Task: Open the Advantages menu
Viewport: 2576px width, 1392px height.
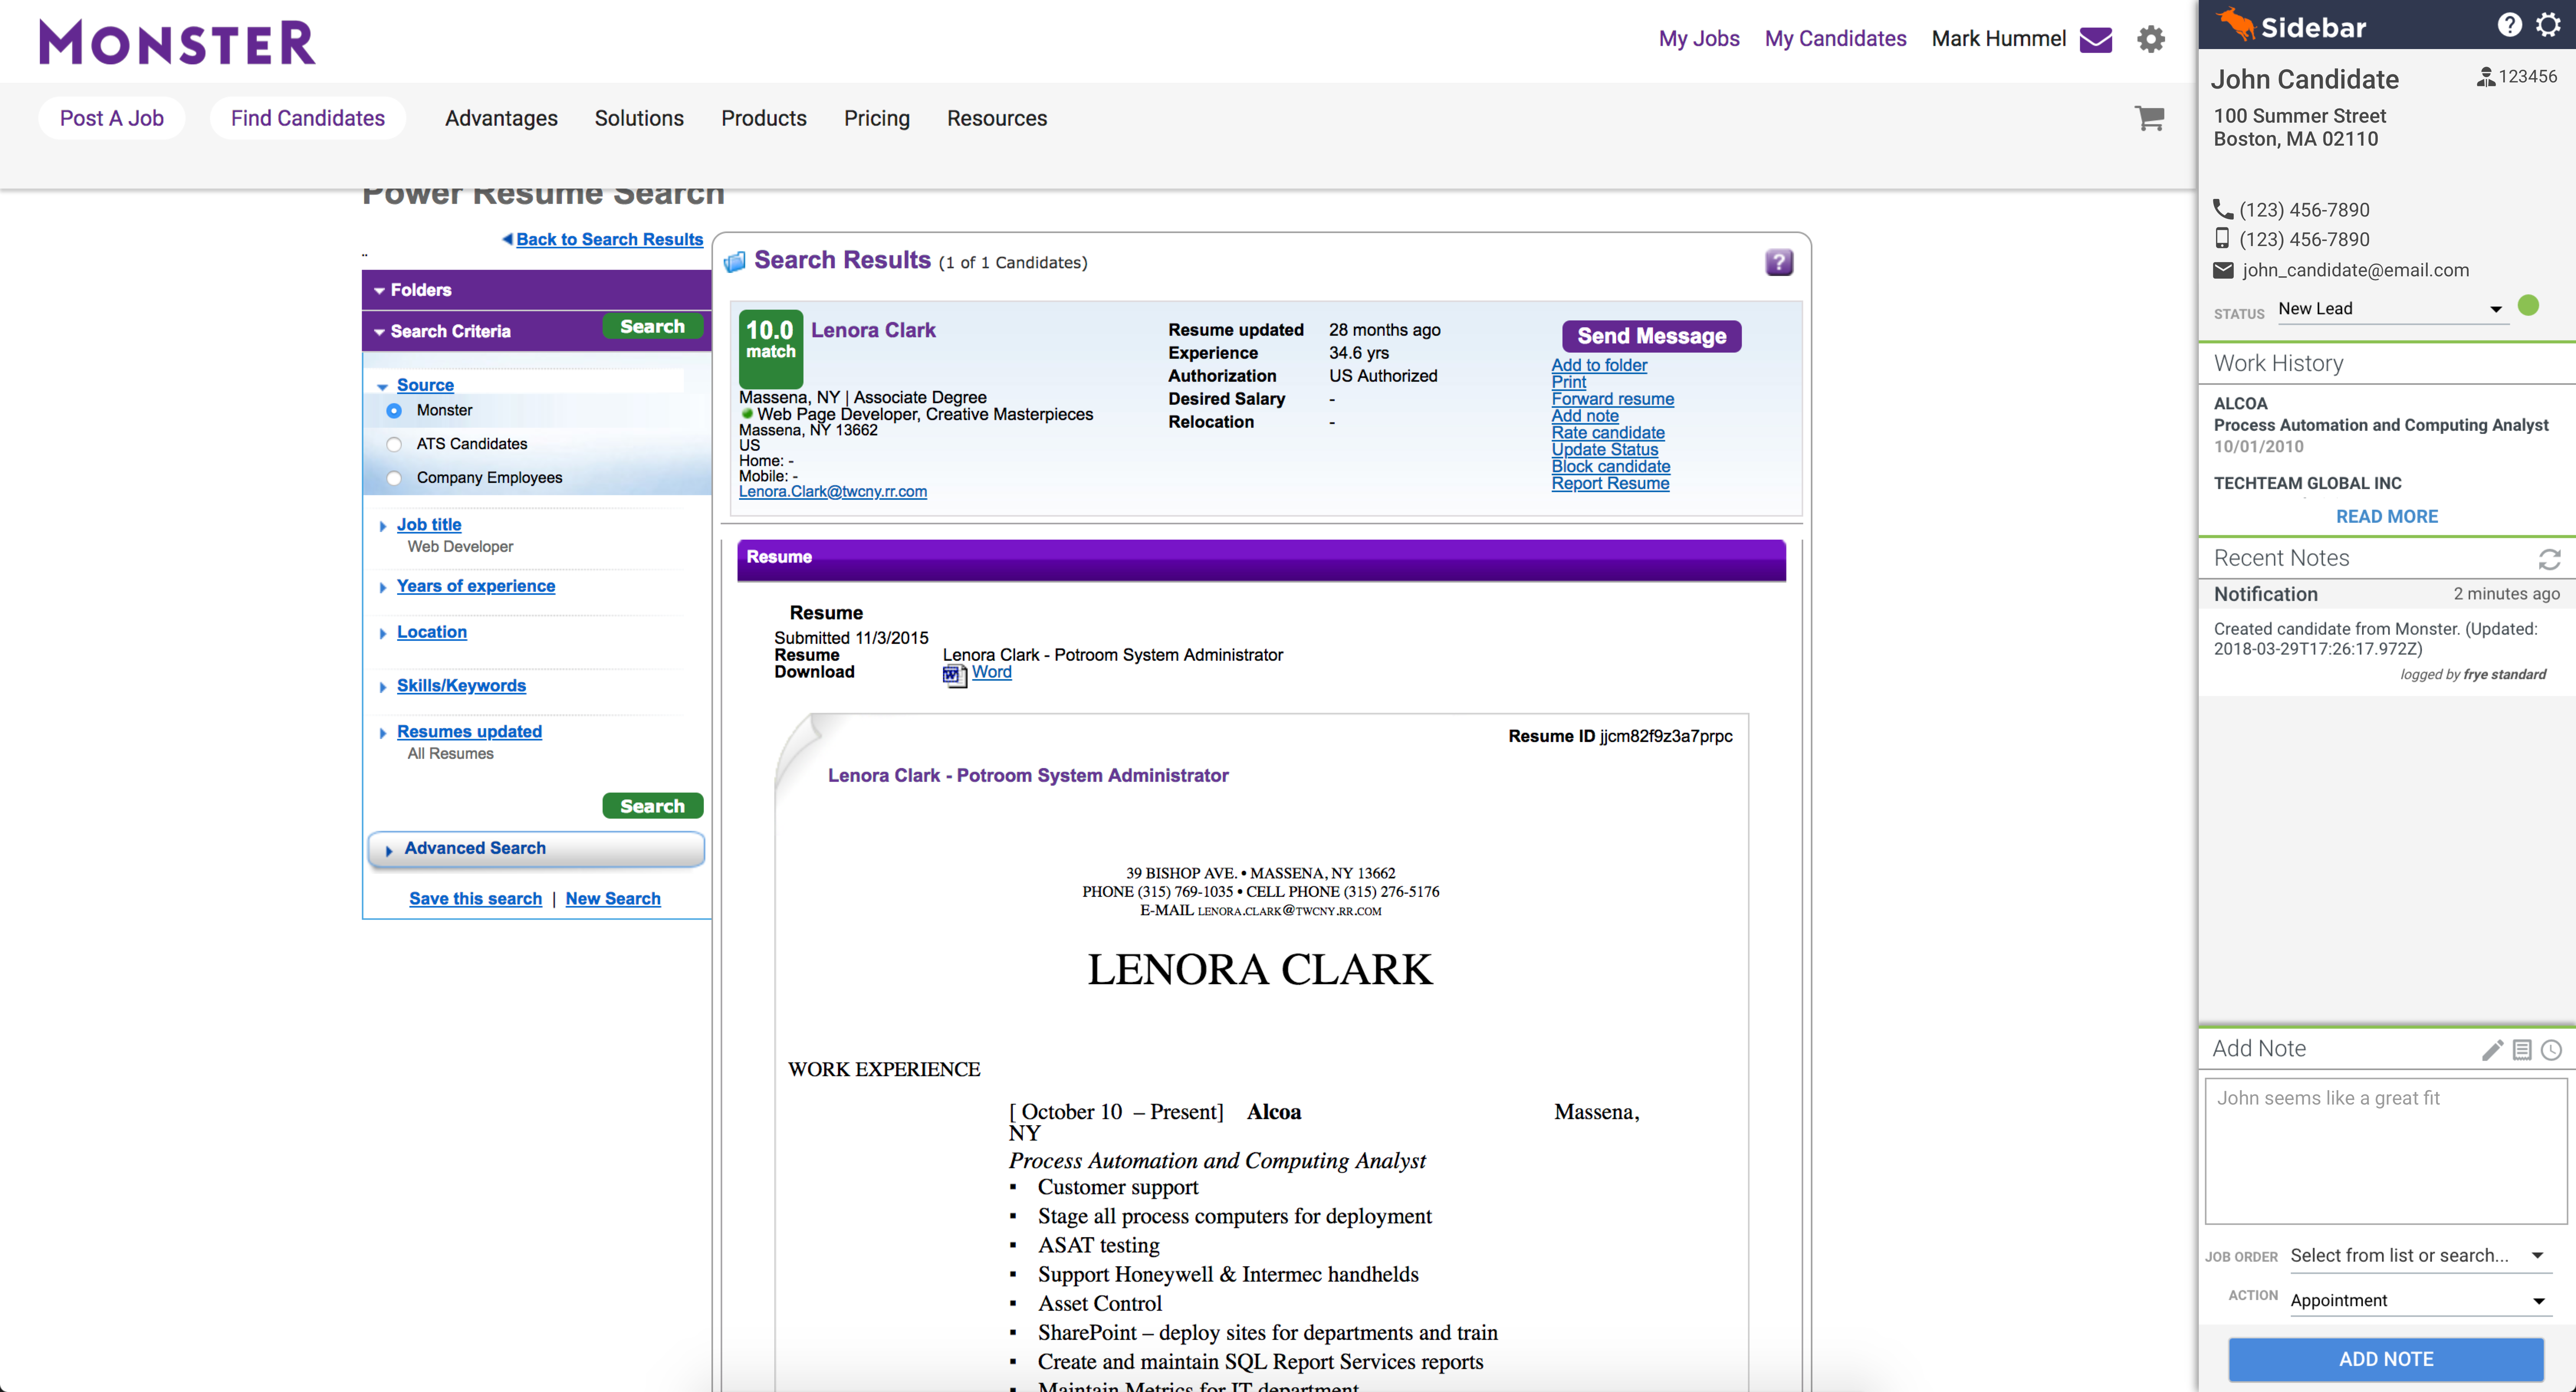Action: click(x=501, y=118)
